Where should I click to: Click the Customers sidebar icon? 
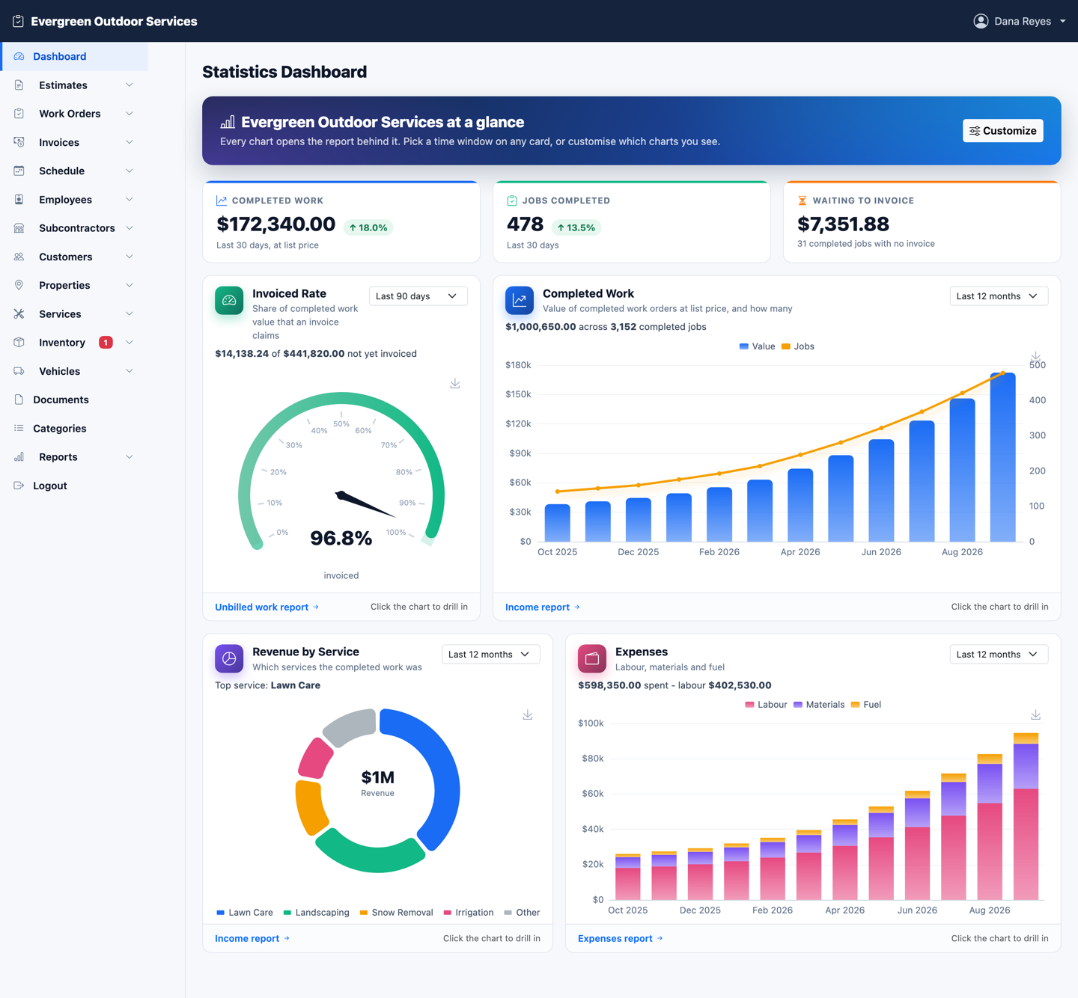tap(19, 257)
